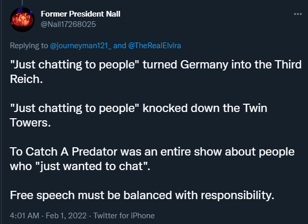This screenshot has height=224, width=308.
Task: Click the @Nall17268025 handle
Action: tap(68, 24)
